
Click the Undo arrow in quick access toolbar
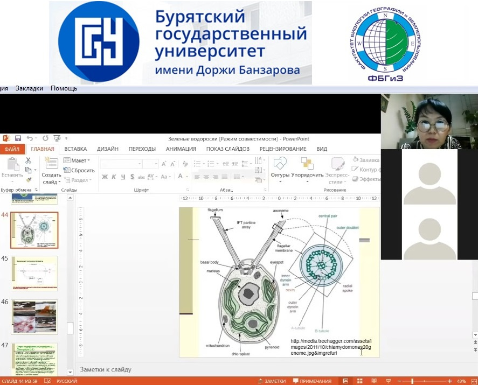[x=30, y=138]
